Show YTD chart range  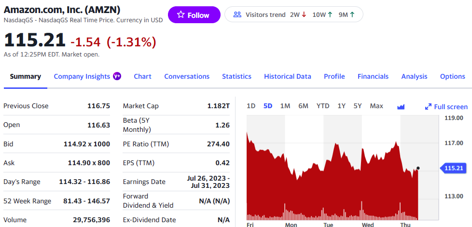323,106
